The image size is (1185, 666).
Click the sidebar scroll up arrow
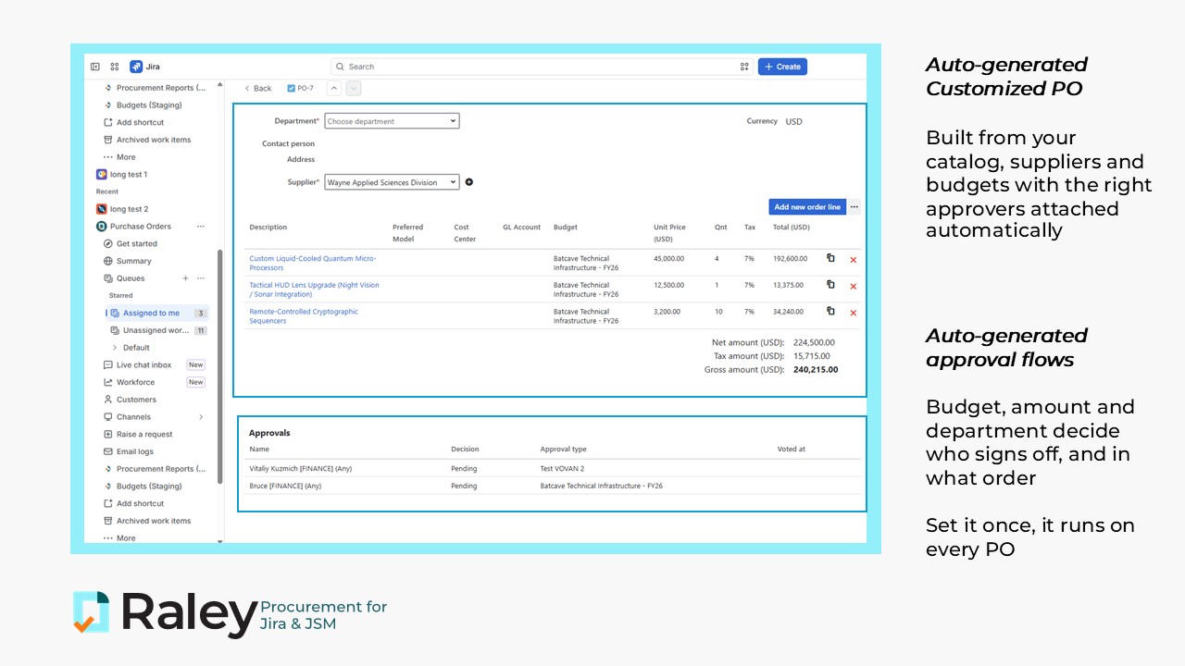pos(219,84)
